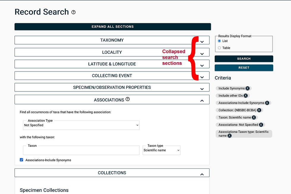Image resolution: width=291 pixels, height=194 pixels.
Task: Clear the Associations- Not Specified criterion
Action: pos(261,124)
